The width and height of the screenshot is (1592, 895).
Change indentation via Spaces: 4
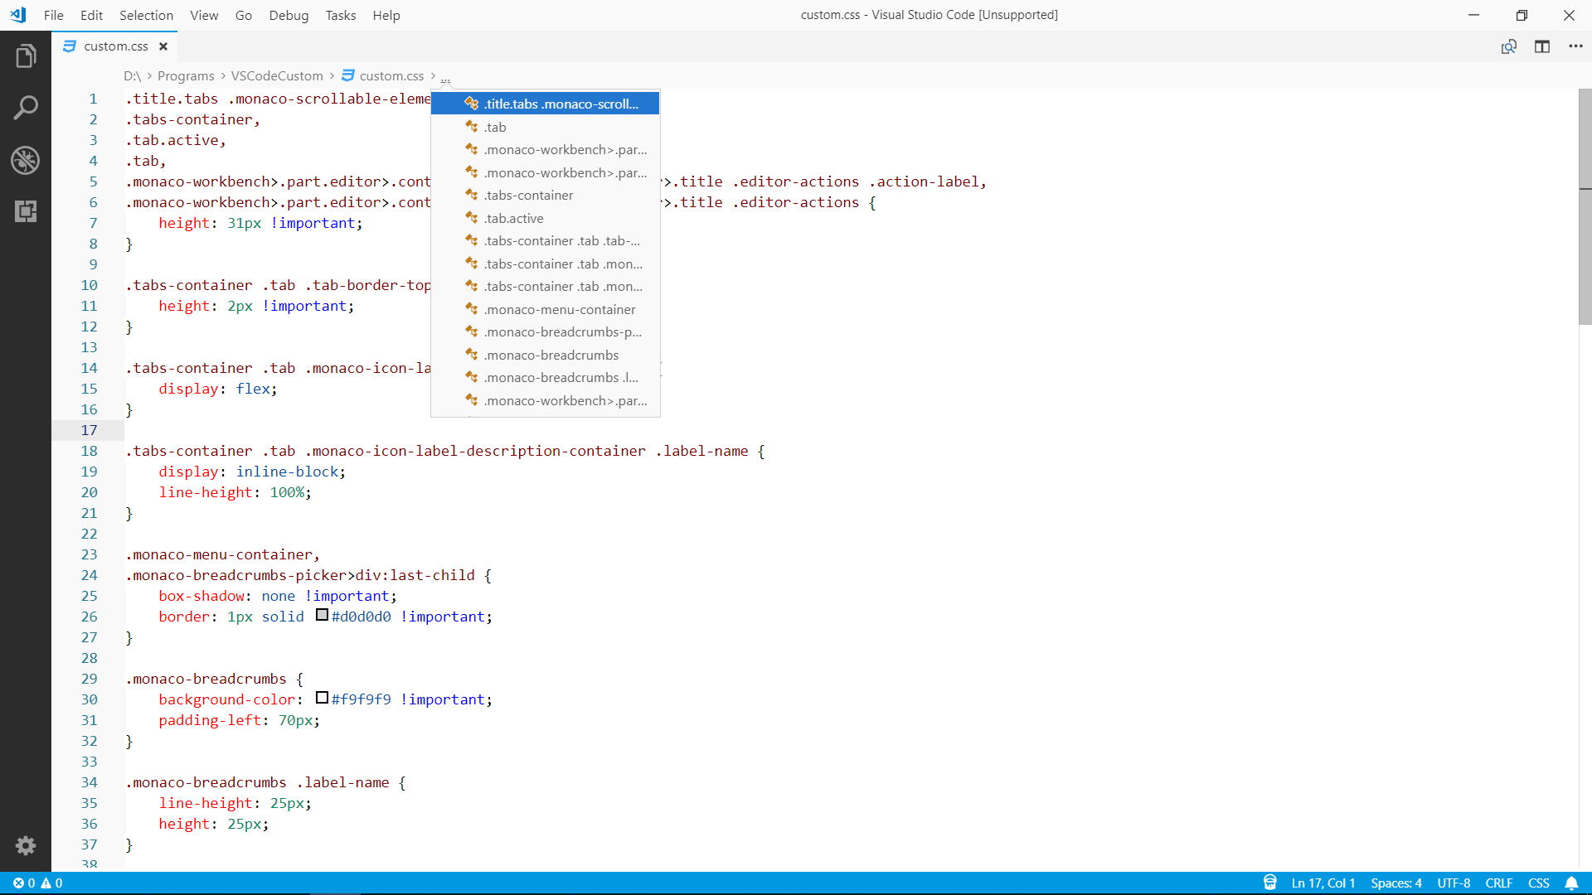1396,883
